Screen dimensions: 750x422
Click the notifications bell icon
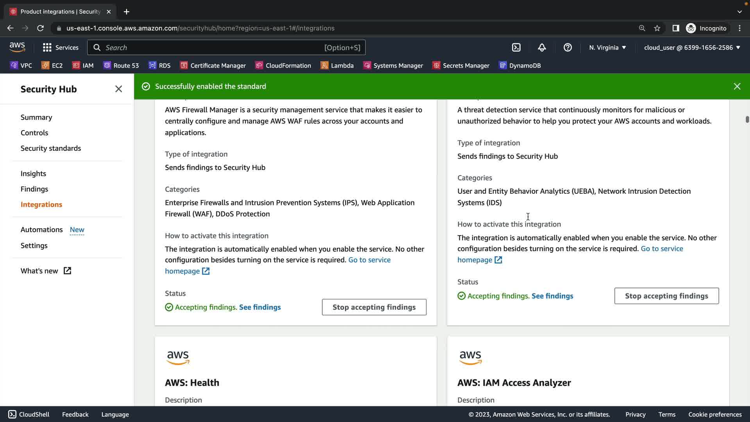point(542,47)
